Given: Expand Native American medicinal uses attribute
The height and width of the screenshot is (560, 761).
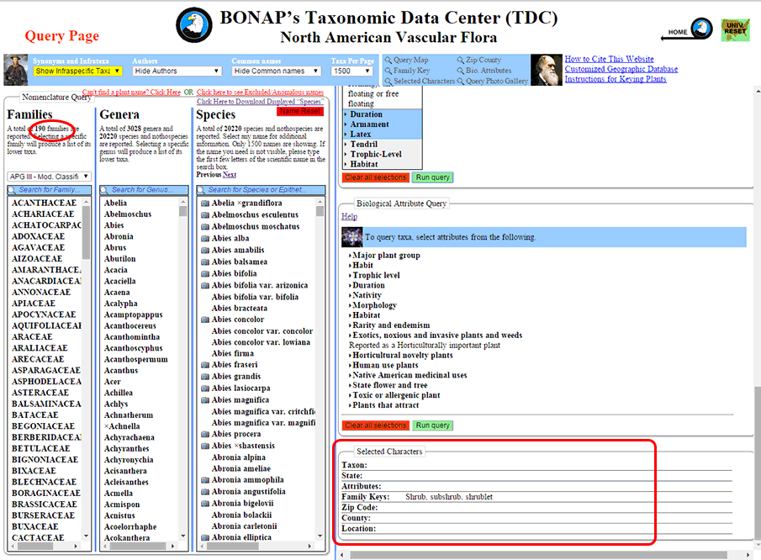Looking at the screenshot, I should (x=408, y=375).
